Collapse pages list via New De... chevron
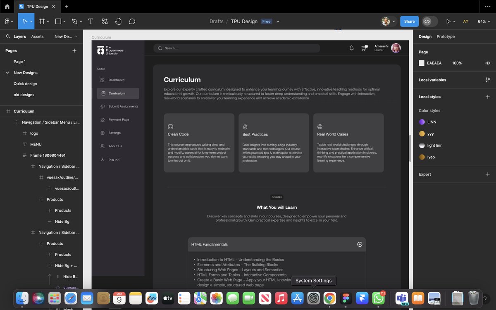The width and height of the screenshot is (496, 310). (76, 36)
